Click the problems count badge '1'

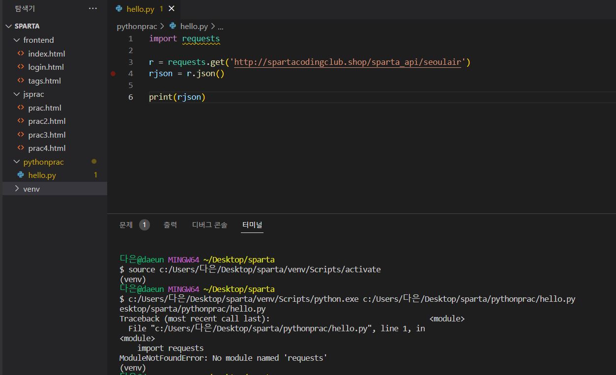click(x=145, y=225)
